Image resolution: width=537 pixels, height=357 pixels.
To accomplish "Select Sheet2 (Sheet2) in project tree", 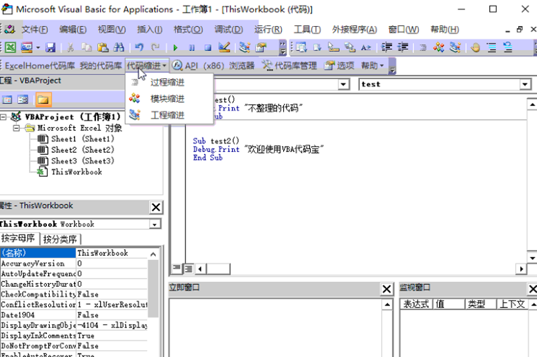I will click(x=83, y=150).
